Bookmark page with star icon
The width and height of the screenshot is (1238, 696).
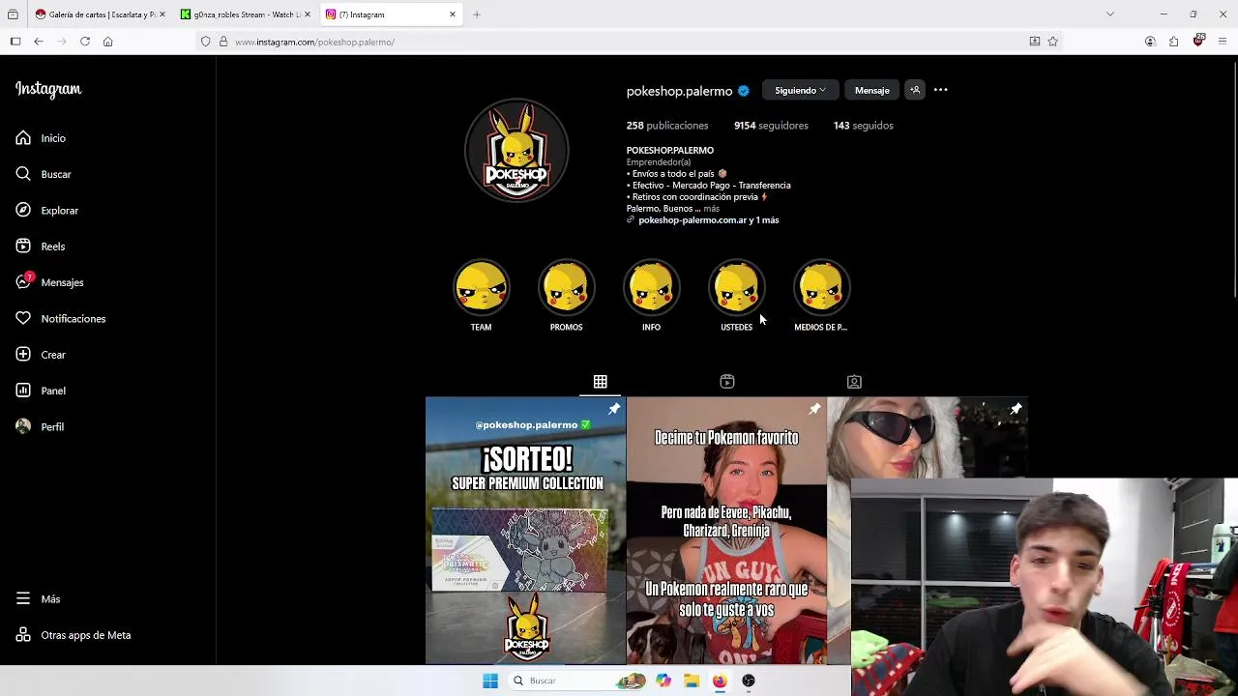click(x=1053, y=42)
